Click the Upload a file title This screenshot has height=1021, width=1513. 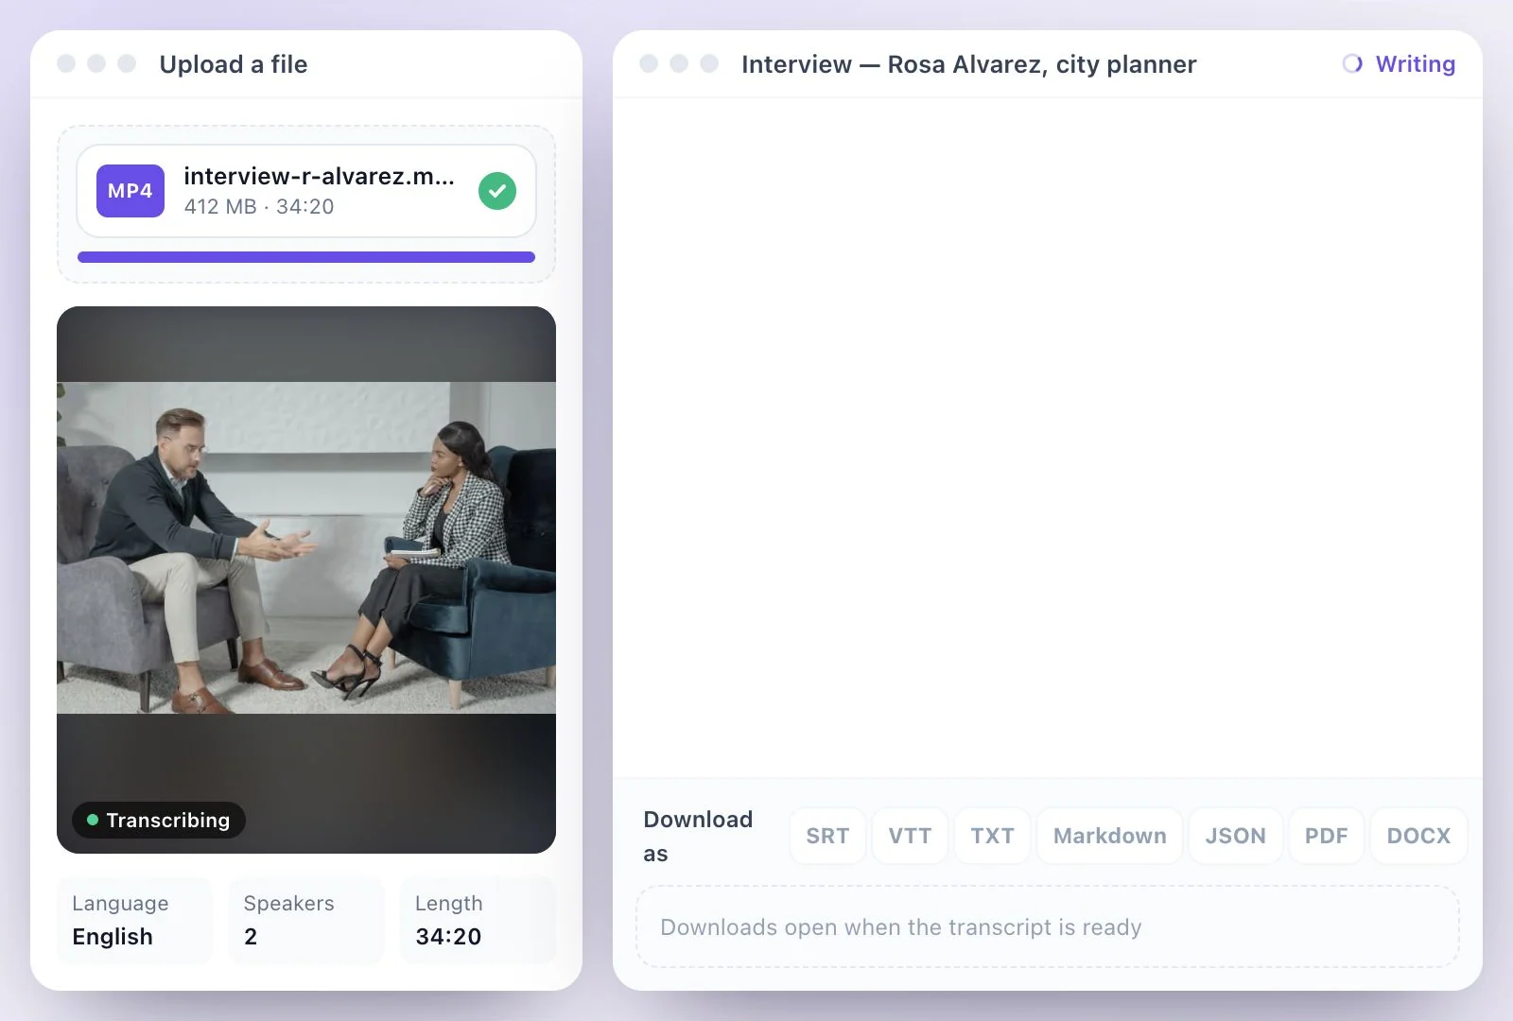click(x=234, y=64)
